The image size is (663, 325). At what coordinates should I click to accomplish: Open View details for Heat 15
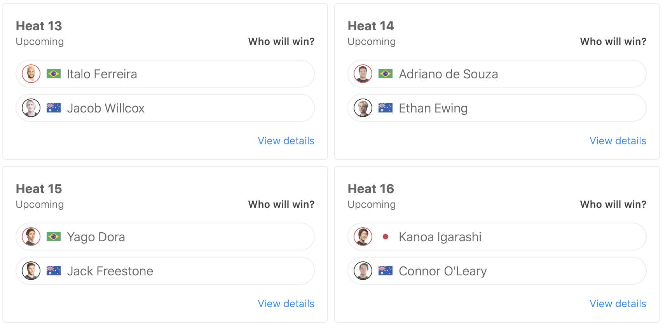(x=286, y=304)
